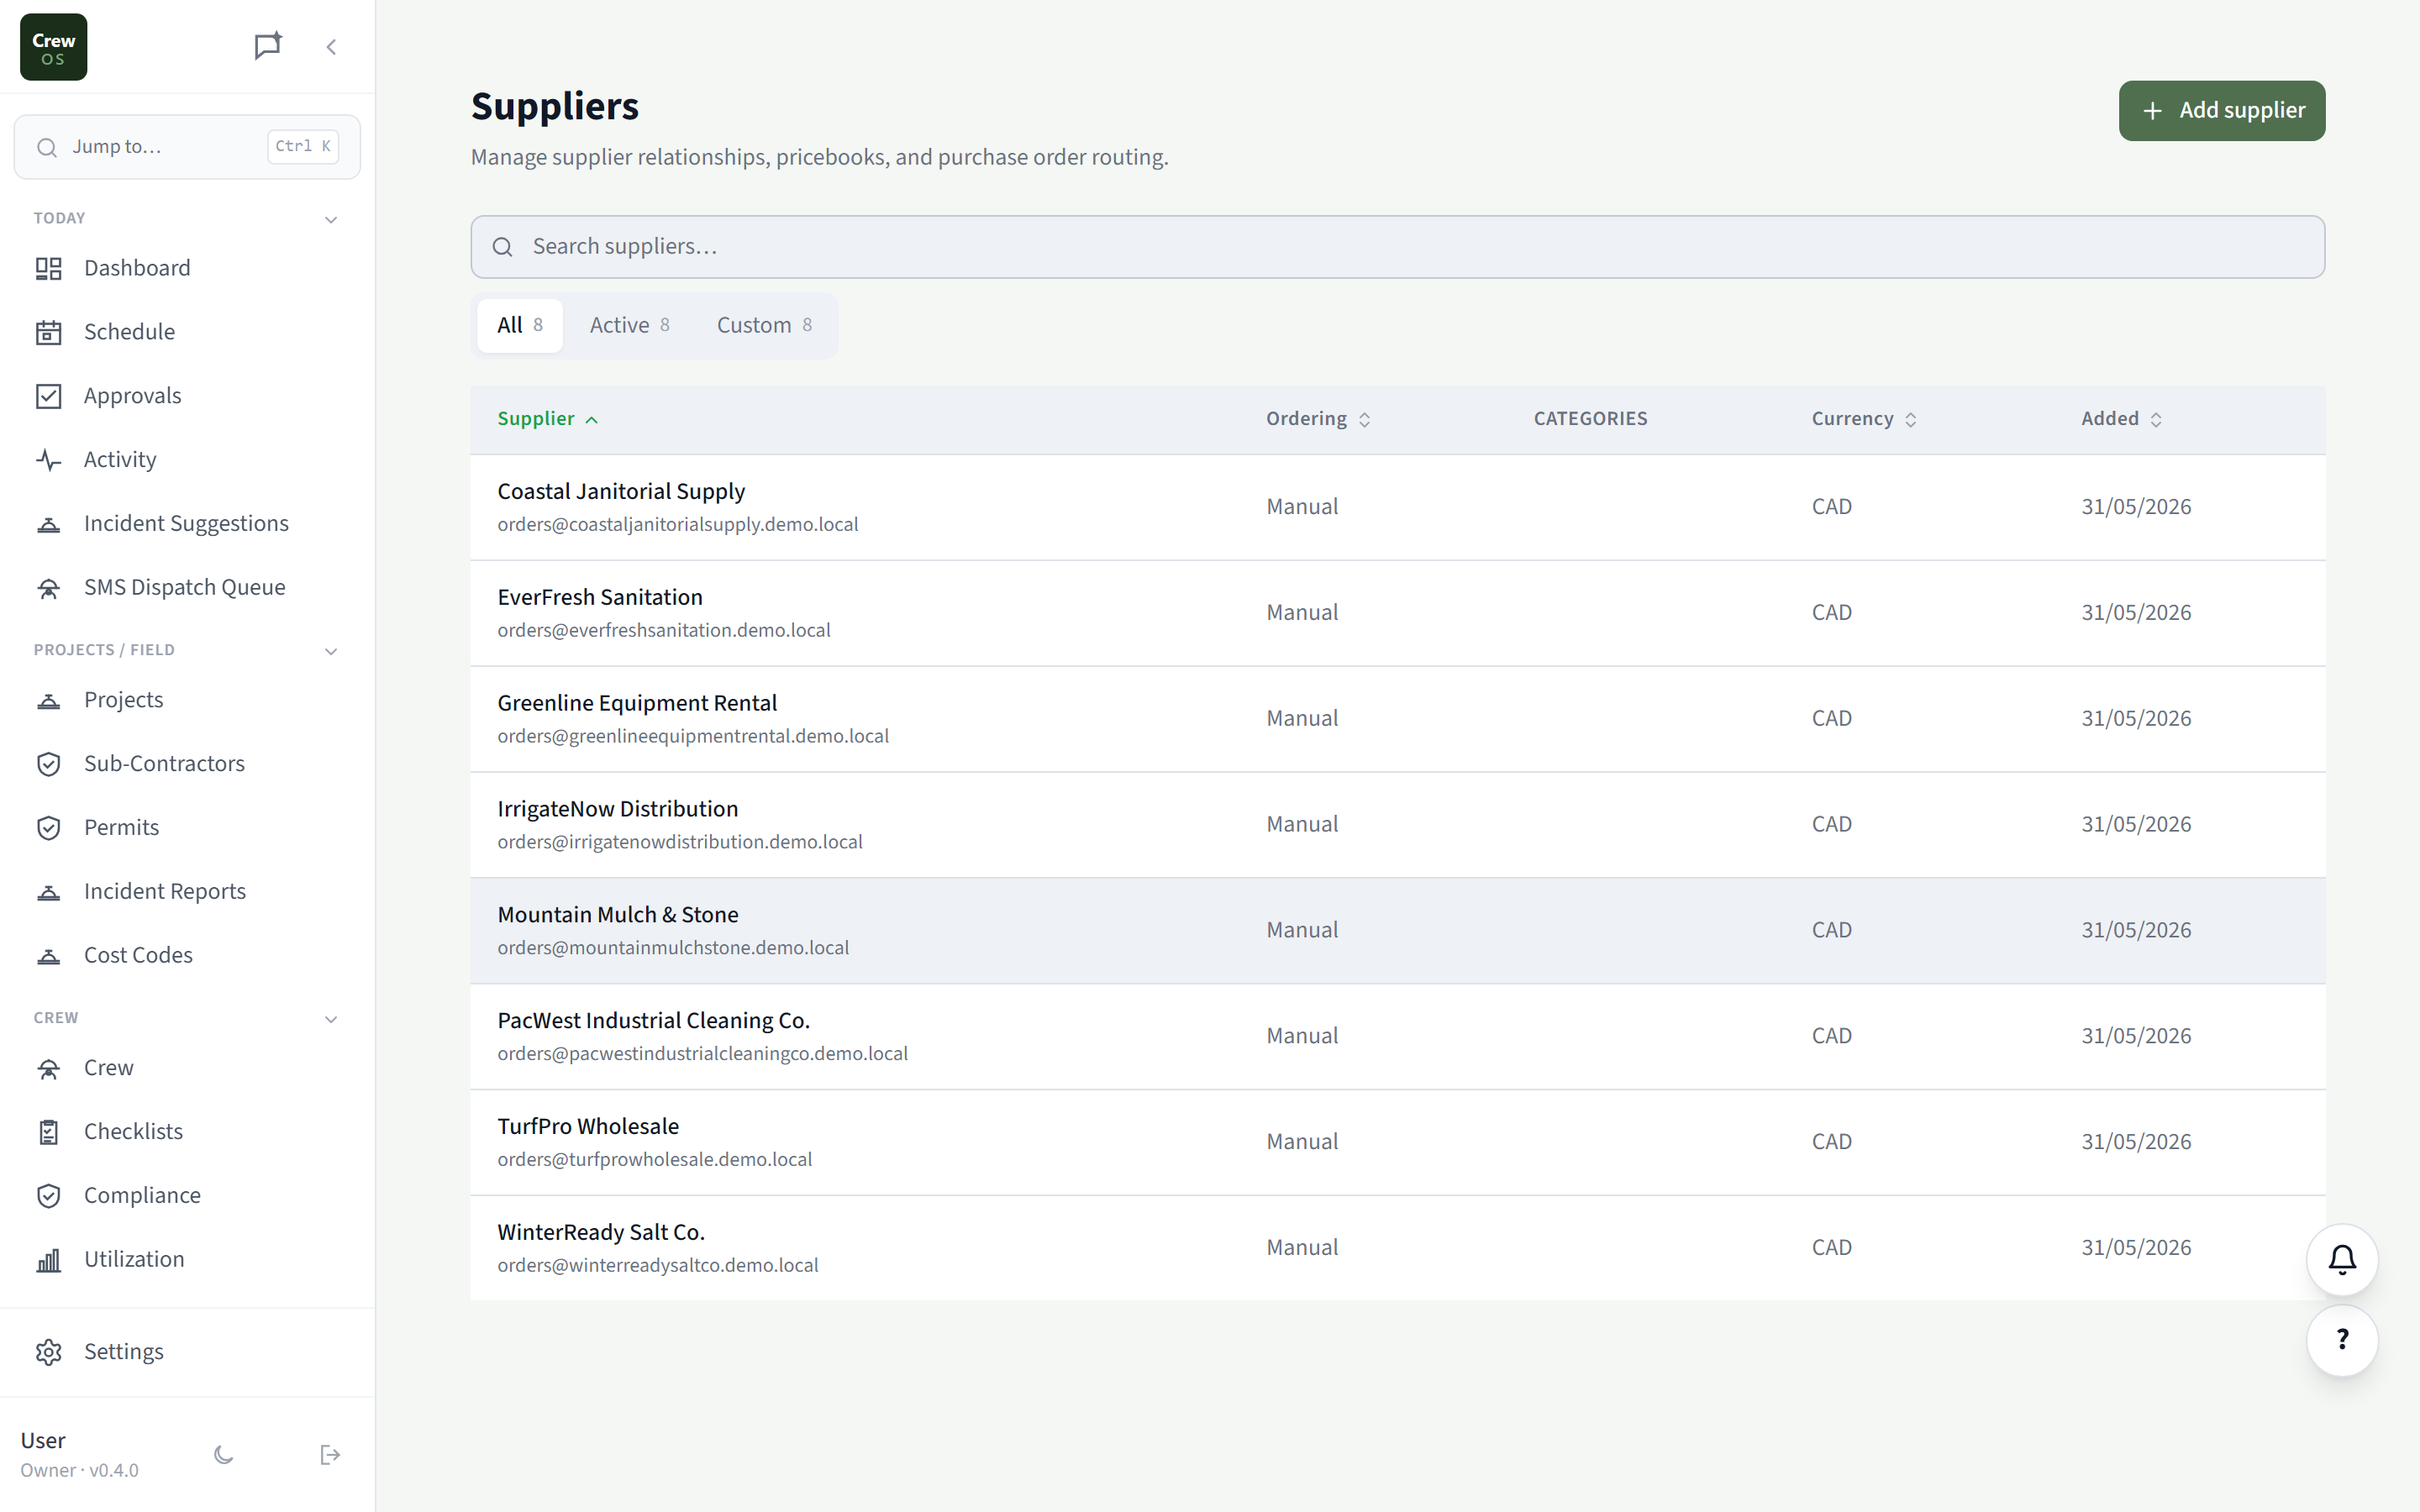Open WinterReady Salt Co. supplier
2420x1512 pixels.
[1397, 1248]
